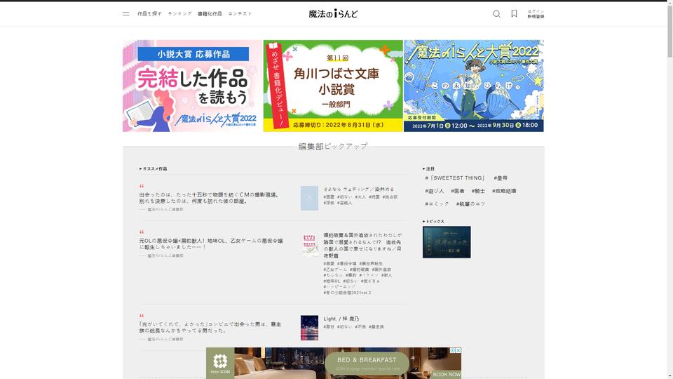Open コンテスト menu item
This screenshot has height=379, width=673.
click(x=240, y=14)
